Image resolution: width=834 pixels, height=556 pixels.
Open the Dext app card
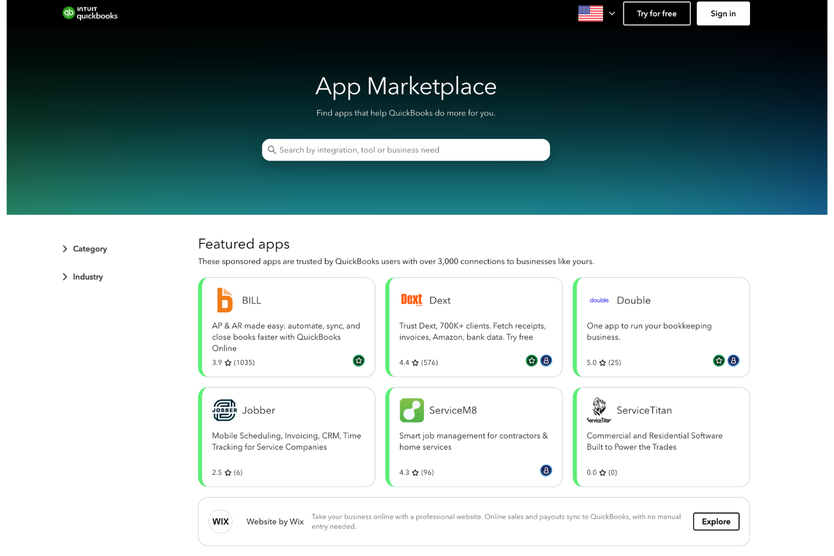pos(474,327)
